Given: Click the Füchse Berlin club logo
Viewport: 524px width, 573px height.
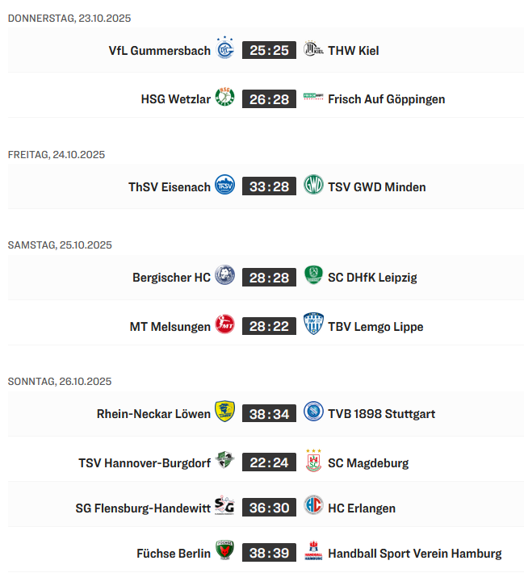Looking at the screenshot, I should (x=225, y=552).
